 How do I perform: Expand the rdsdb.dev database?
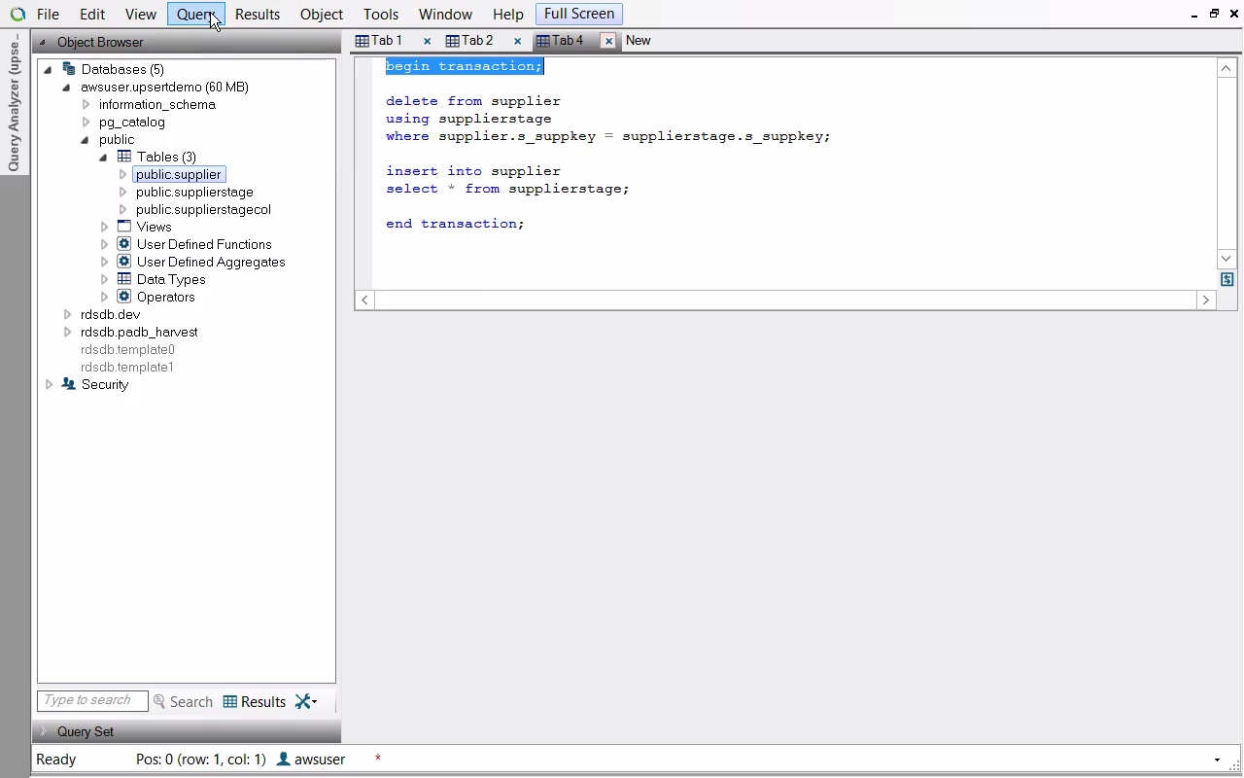click(67, 314)
